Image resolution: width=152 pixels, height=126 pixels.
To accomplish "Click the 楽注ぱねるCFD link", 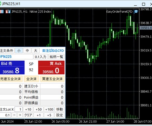I will pos(53,51).
